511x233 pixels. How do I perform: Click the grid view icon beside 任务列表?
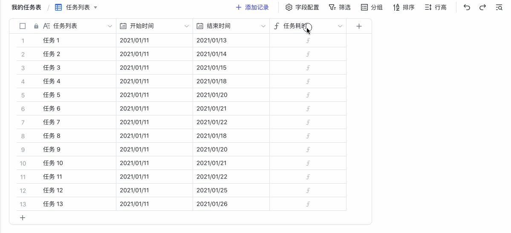[x=58, y=7]
